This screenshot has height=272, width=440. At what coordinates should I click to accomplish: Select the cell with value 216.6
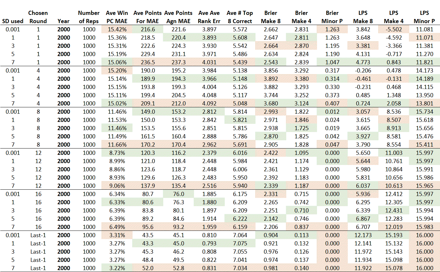point(148,29)
